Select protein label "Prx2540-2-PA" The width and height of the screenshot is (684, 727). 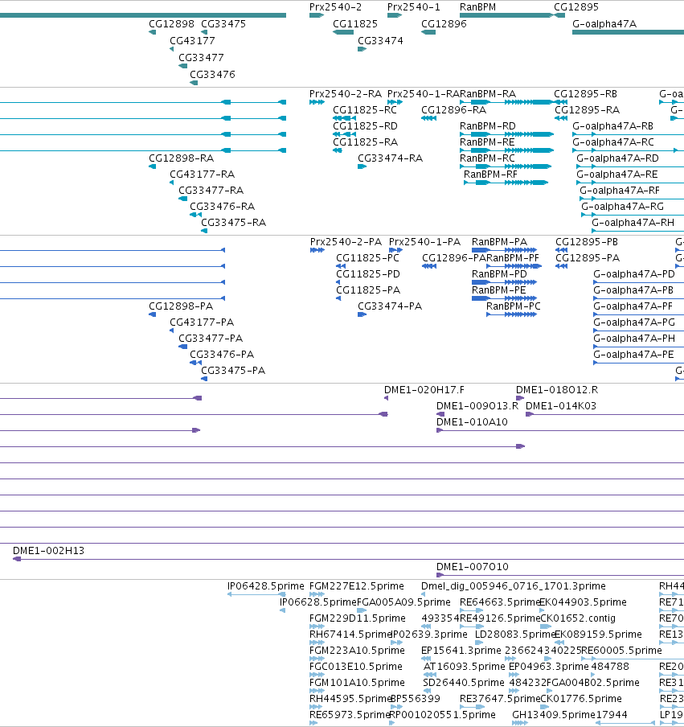pyautogui.click(x=346, y=242)
